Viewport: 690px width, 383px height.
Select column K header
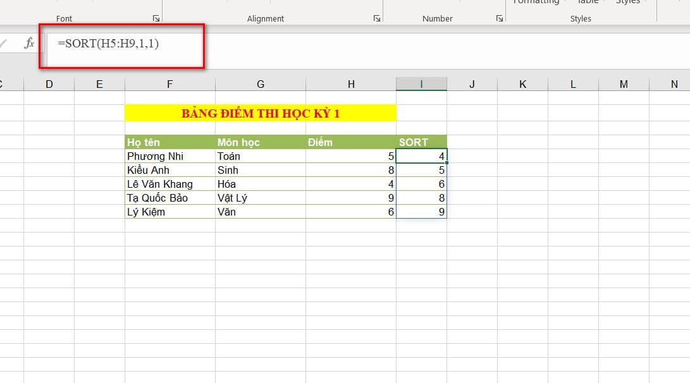[522, 84]
